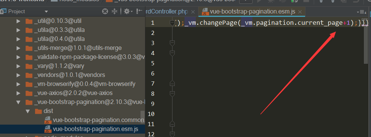The image size is (371, 137).
Task: Close the vue-bootstrap-pagination.esm.js tab
Action: point(300,12)
